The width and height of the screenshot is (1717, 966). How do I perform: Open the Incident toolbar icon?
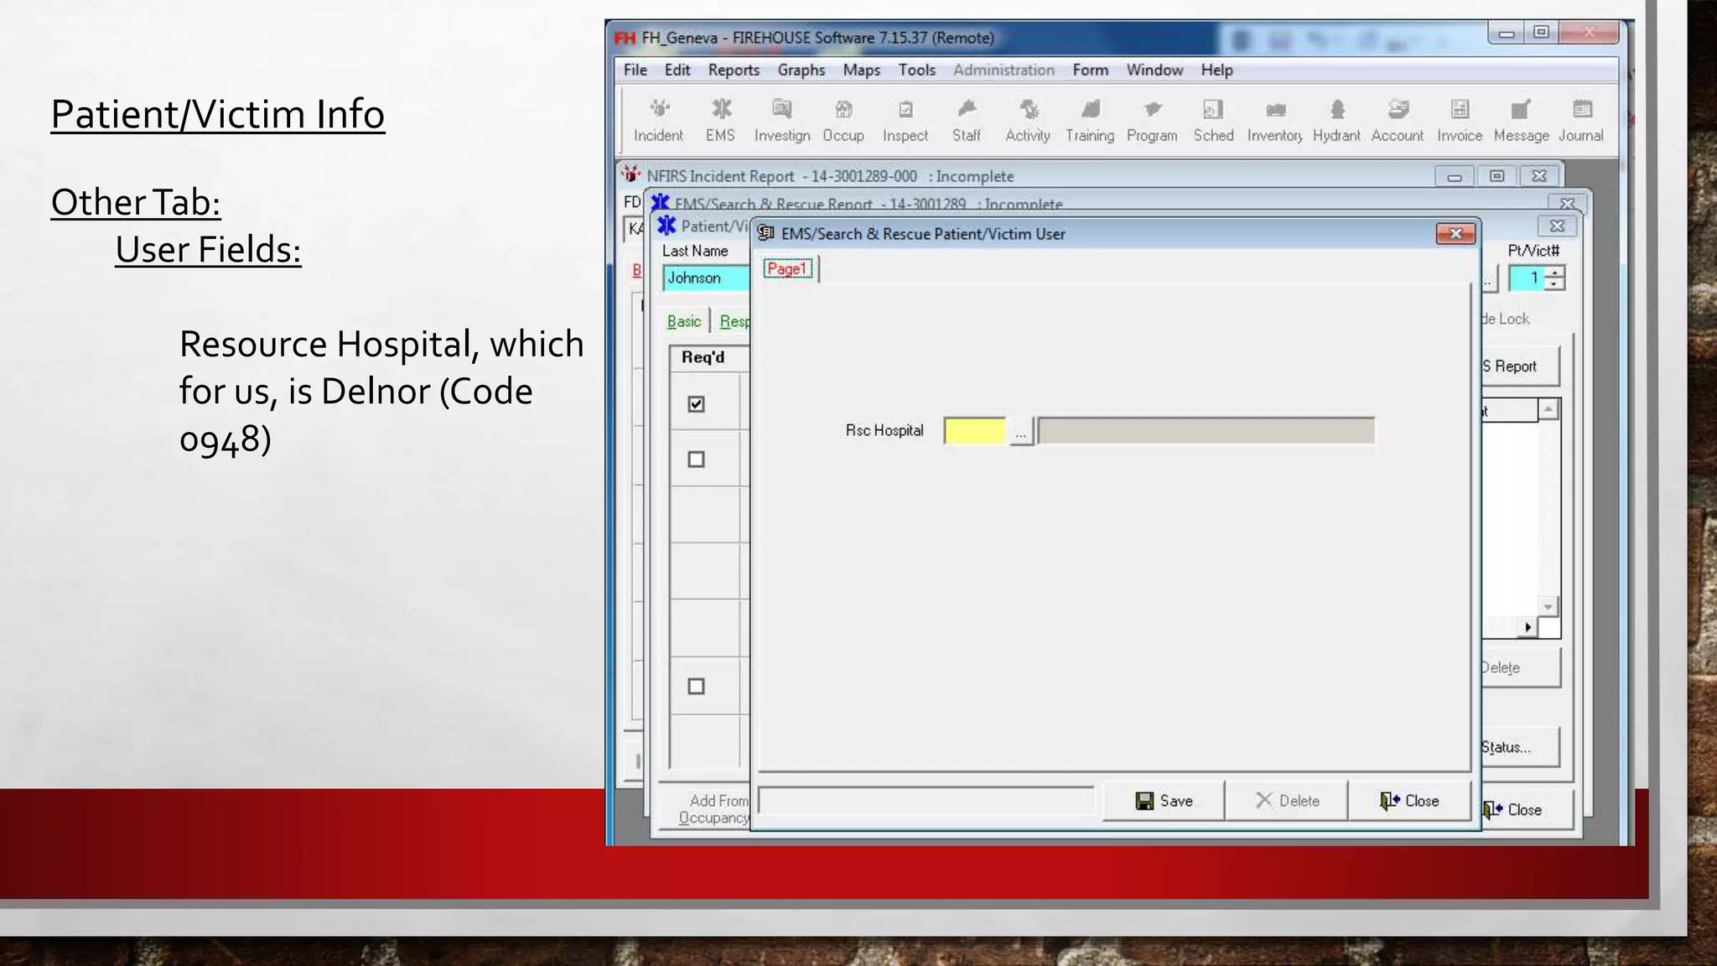pos(658,121)
